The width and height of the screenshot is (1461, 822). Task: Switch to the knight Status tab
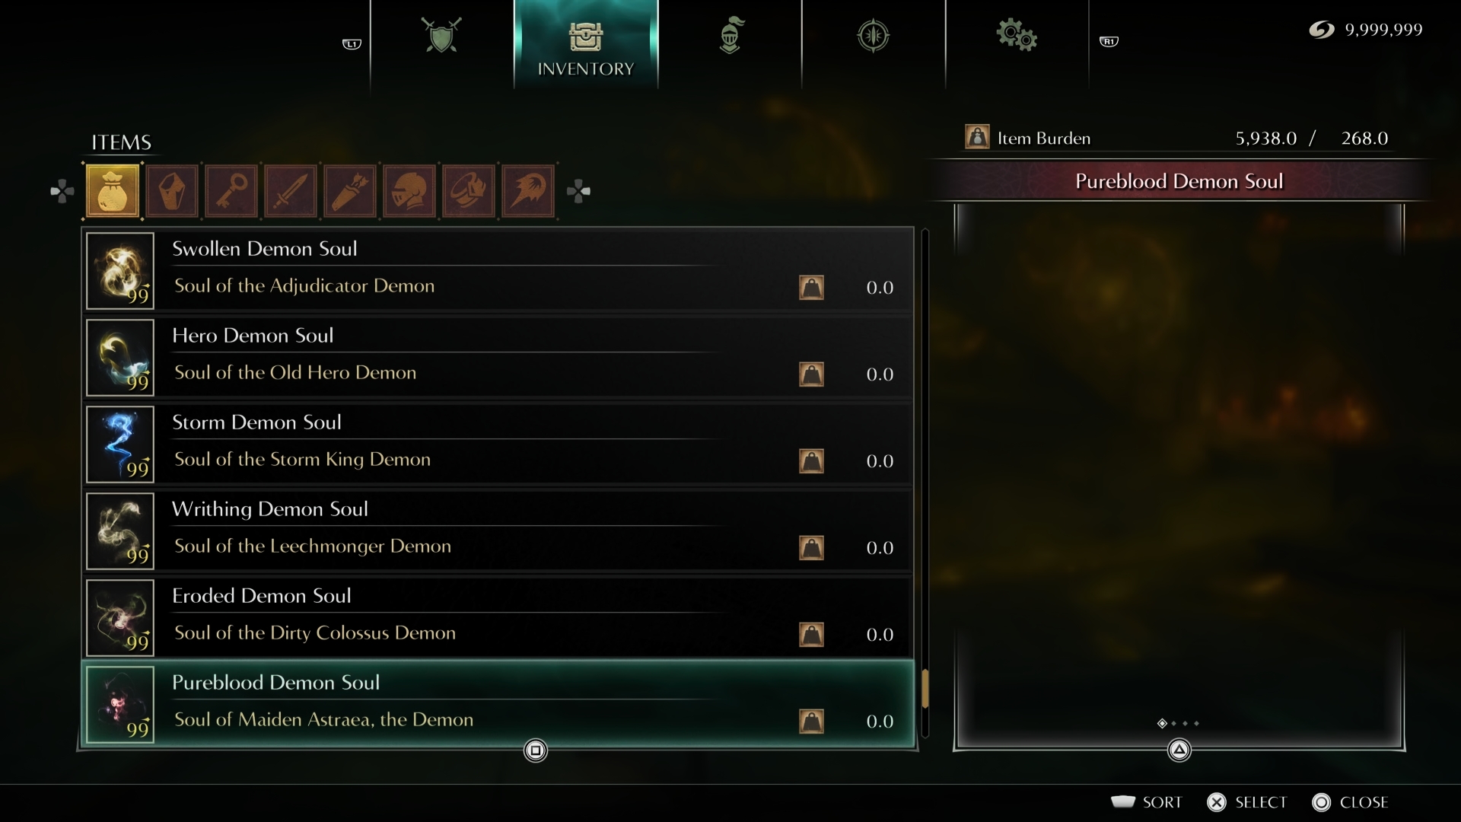[x=730, y=36]
